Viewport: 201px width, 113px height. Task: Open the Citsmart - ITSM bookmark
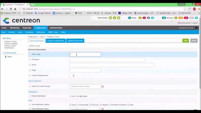(x=109, y=13)
